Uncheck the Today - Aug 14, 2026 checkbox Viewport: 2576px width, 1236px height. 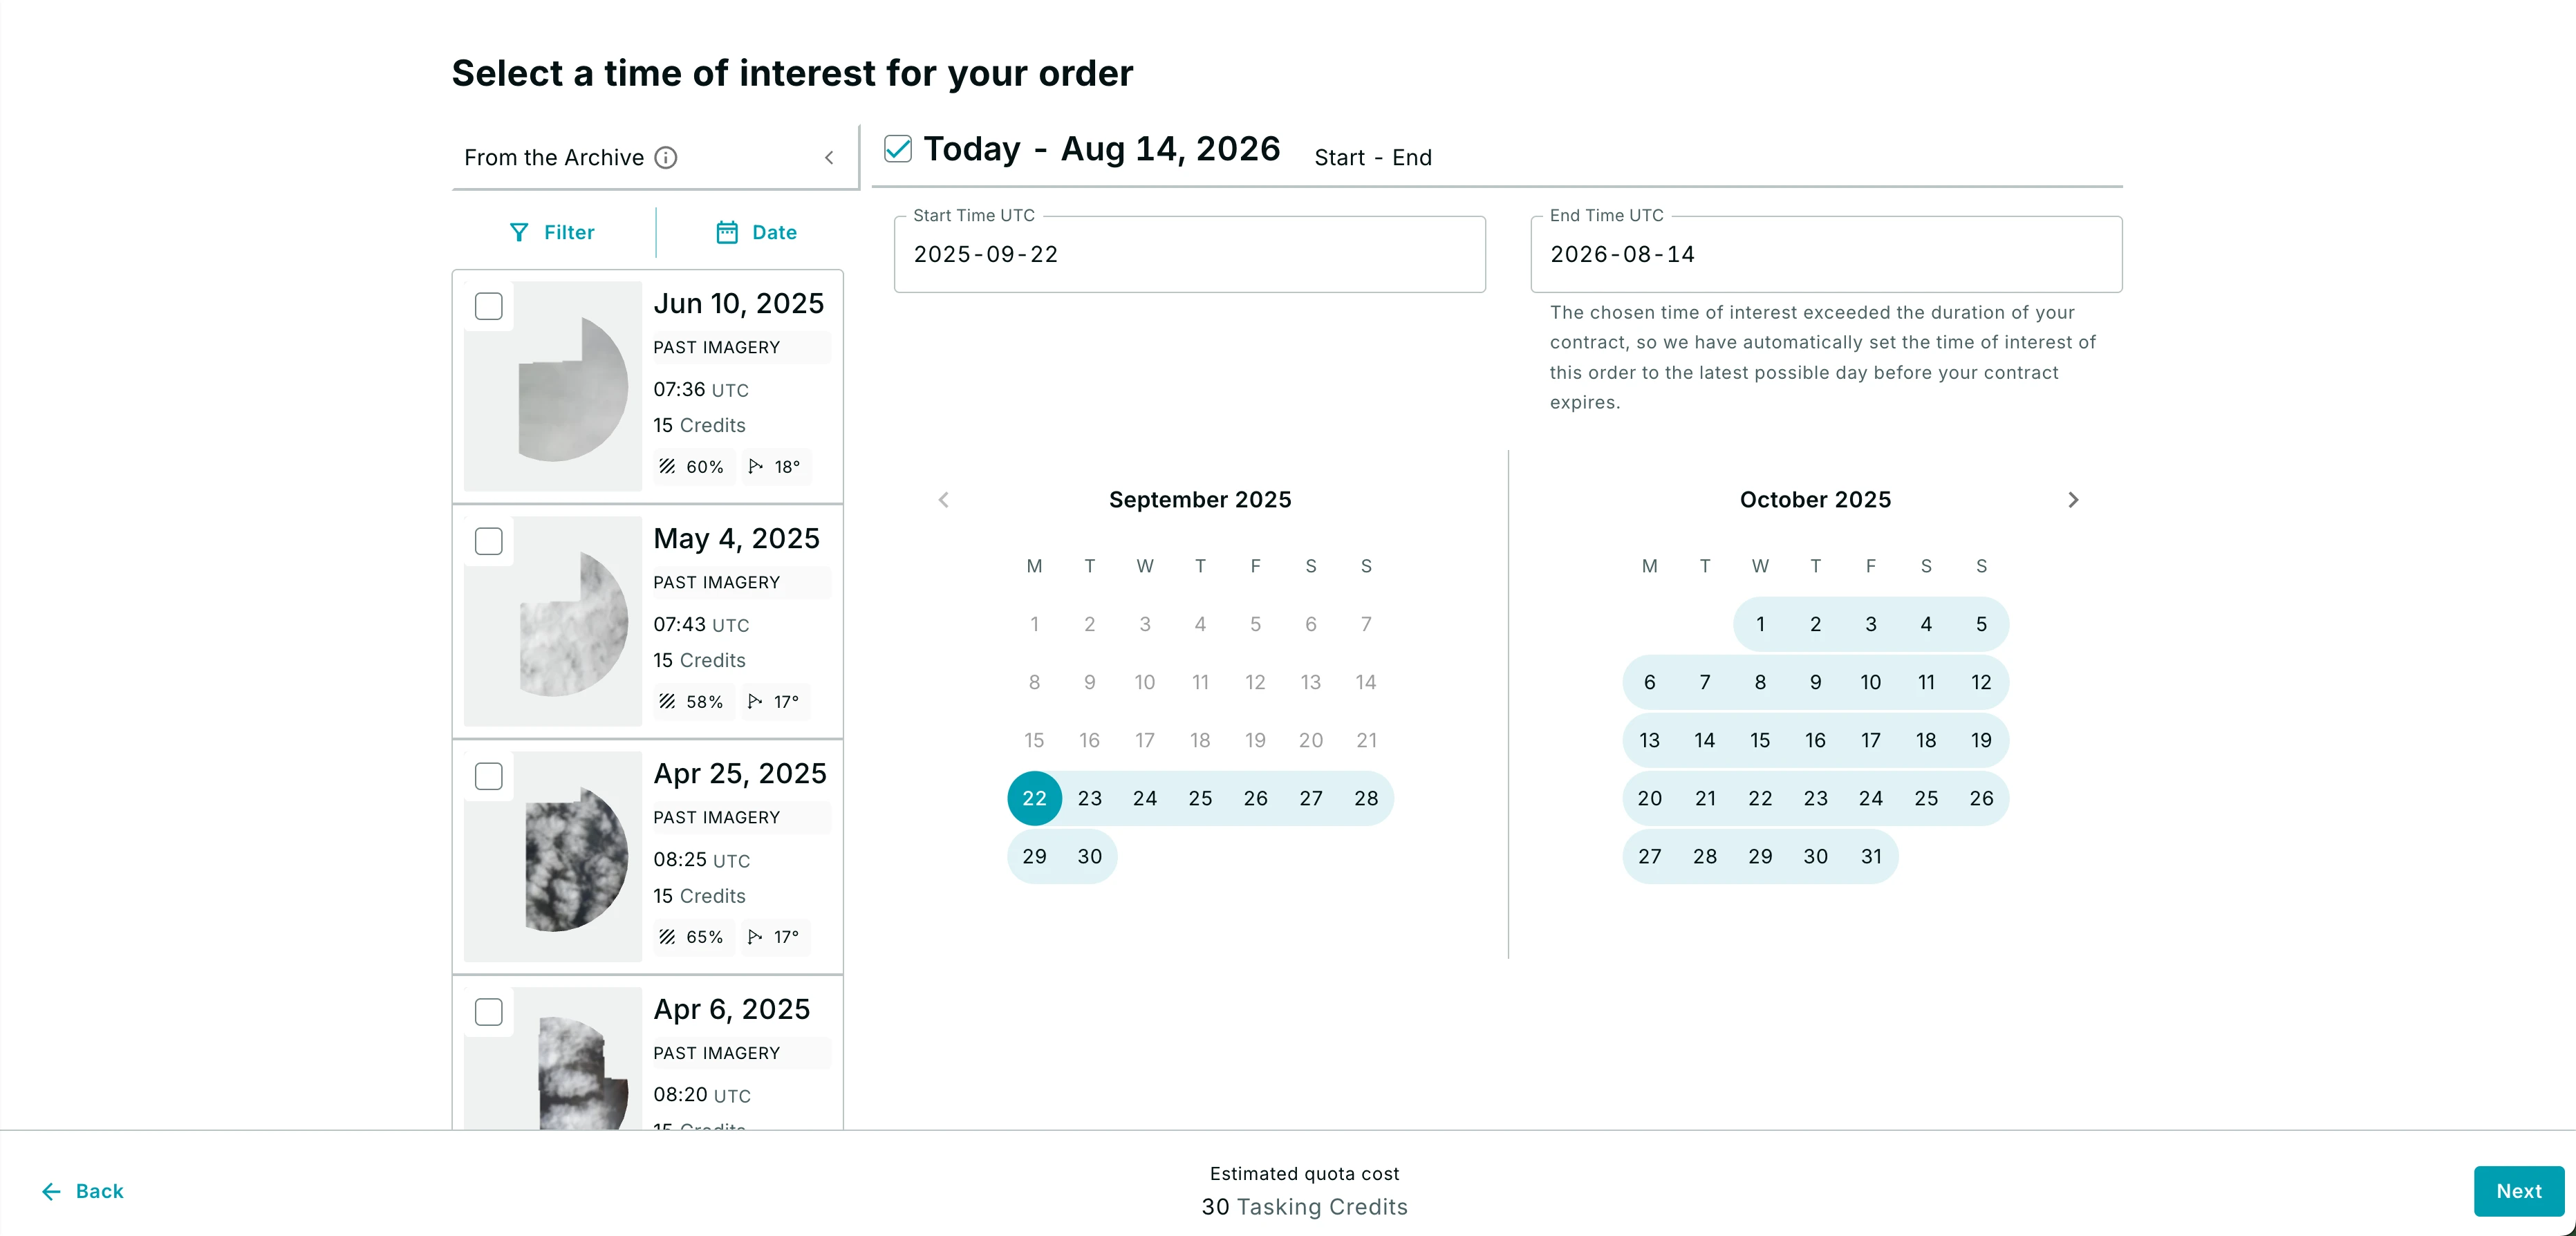pyautogui.click(x=897, y=148)
